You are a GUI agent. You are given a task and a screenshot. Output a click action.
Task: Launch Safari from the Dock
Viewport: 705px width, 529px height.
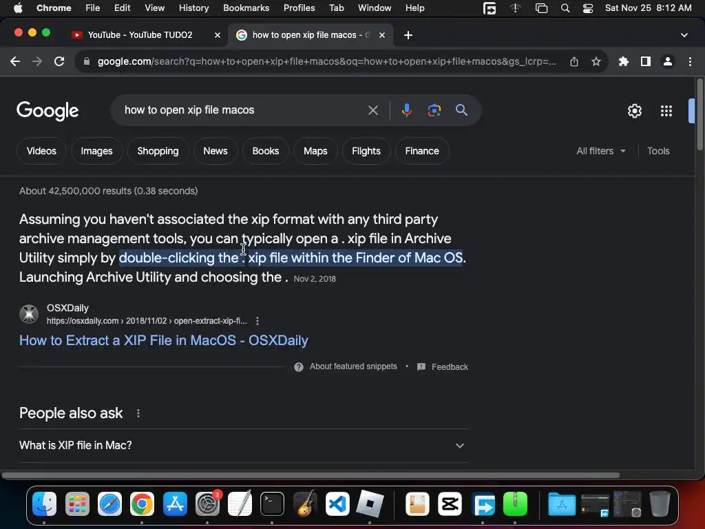pos(109,504)
